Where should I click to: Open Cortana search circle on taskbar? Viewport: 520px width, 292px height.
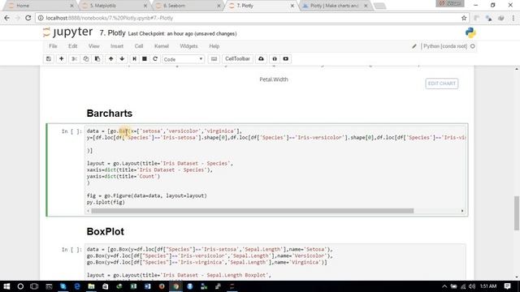pos(20,286)
